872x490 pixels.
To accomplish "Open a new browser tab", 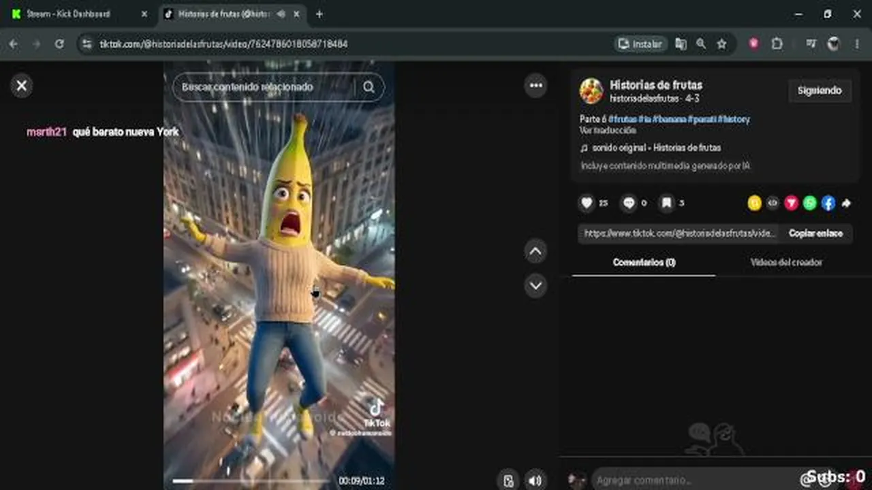I will point(319,14).
